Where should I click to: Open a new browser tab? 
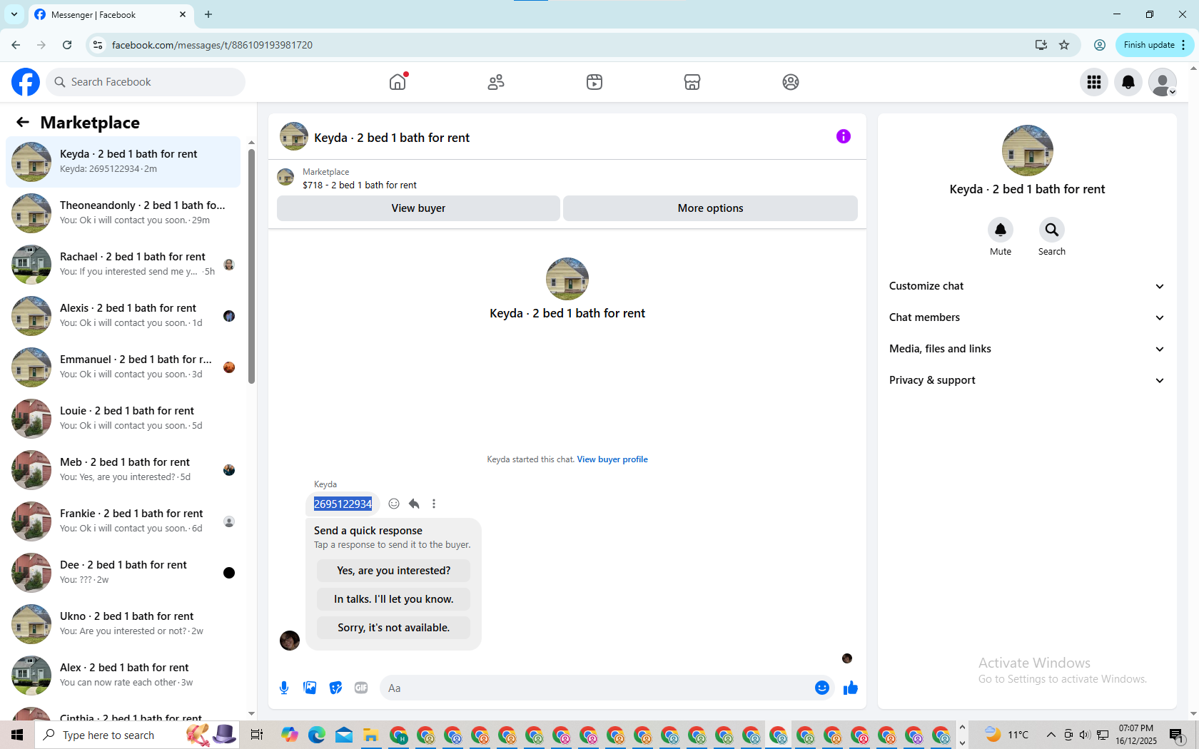tap(208, 14)
